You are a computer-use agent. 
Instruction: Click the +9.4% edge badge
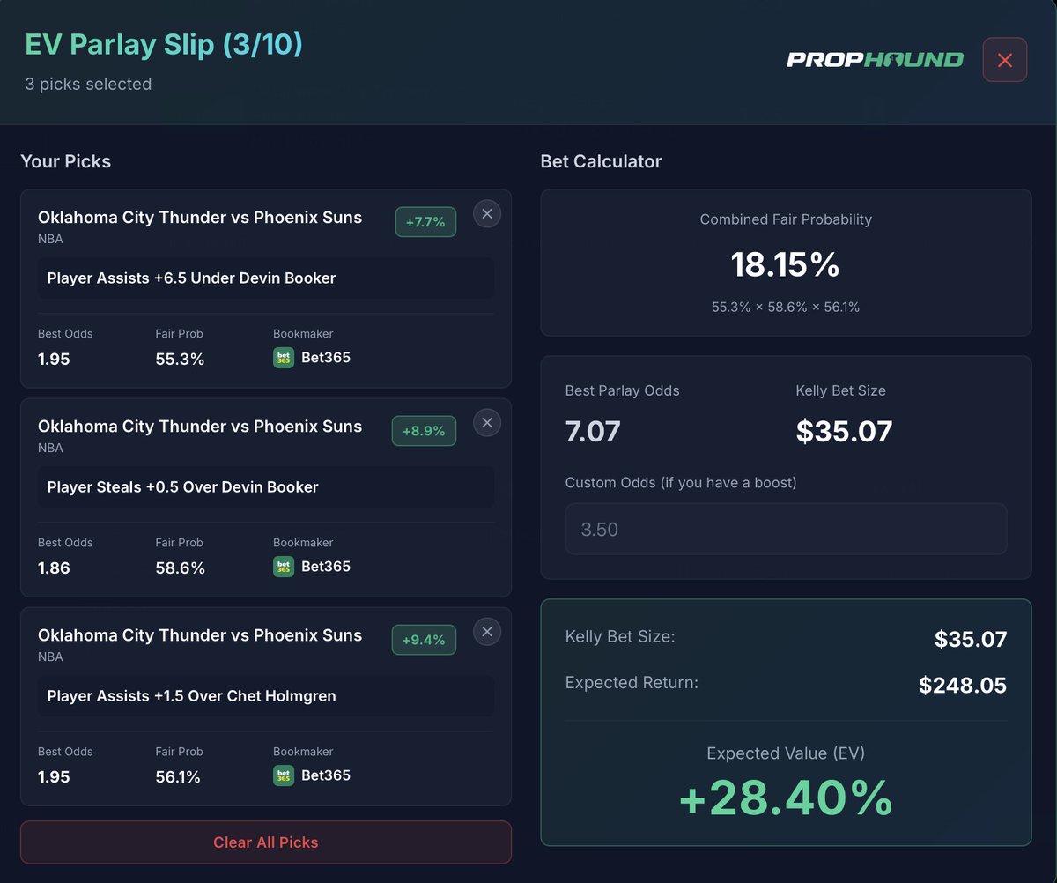424,640
